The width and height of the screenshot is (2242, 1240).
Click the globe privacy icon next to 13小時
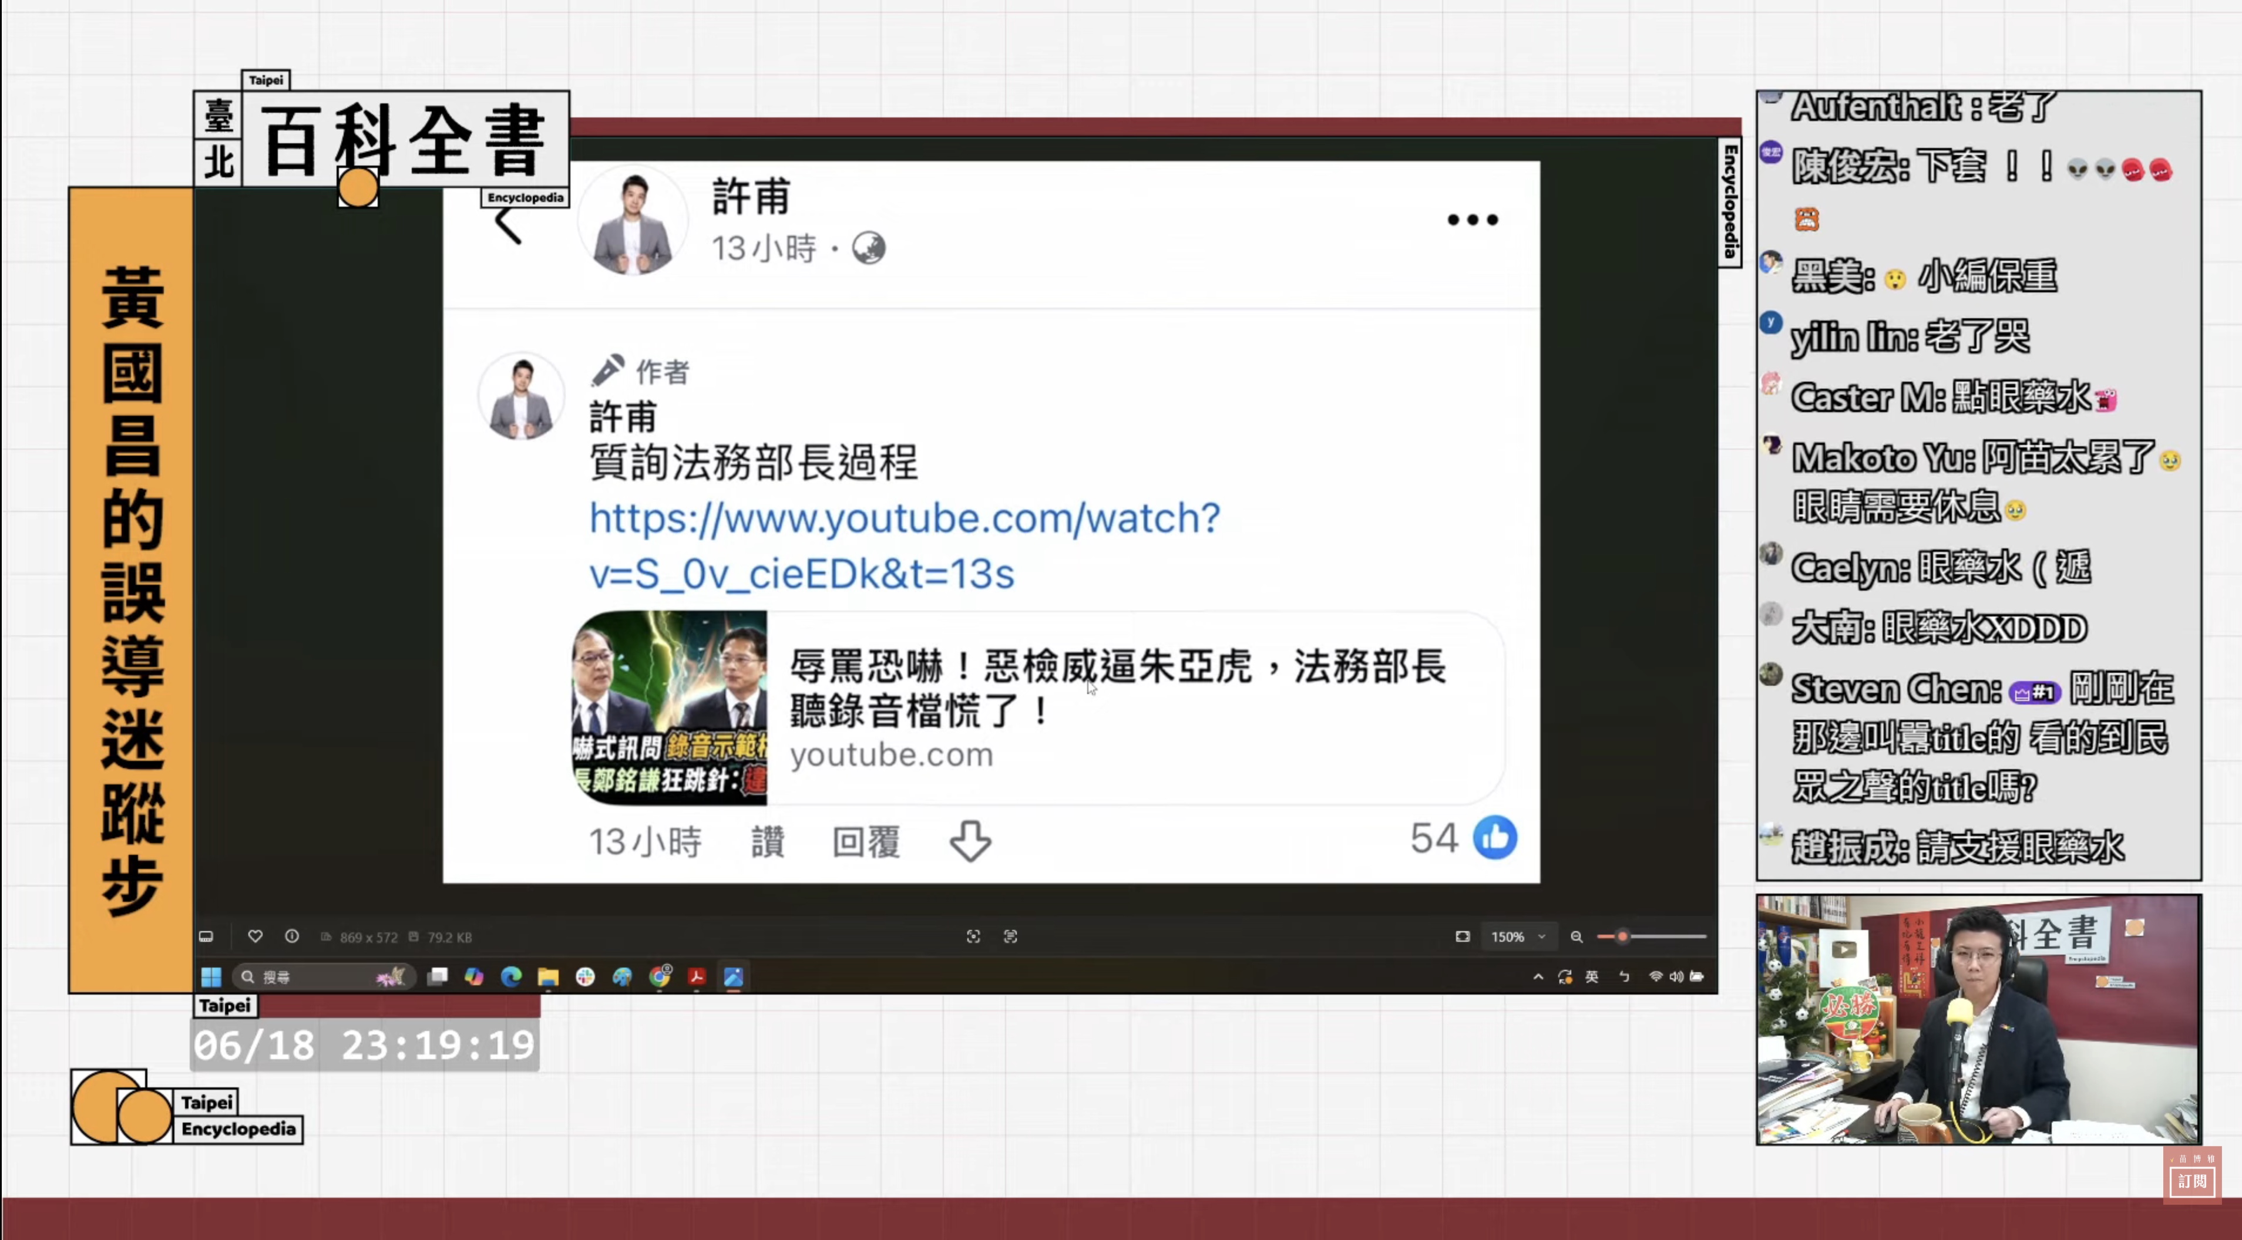[x=869, y=248]
